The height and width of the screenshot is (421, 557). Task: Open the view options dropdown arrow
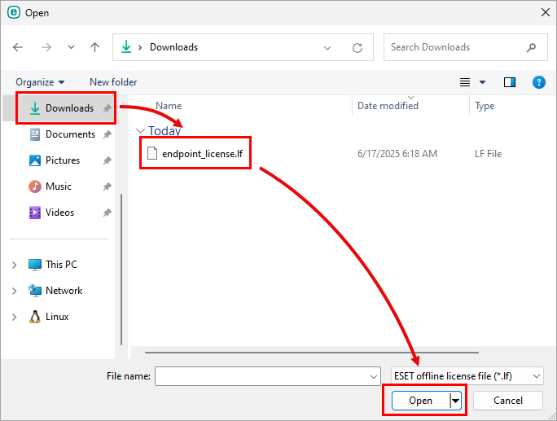click(x=482, y=82)
